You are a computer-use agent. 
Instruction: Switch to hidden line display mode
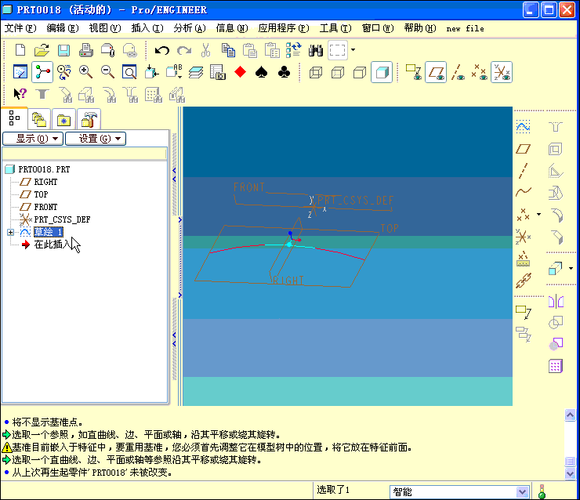click(x=338, y=72)
